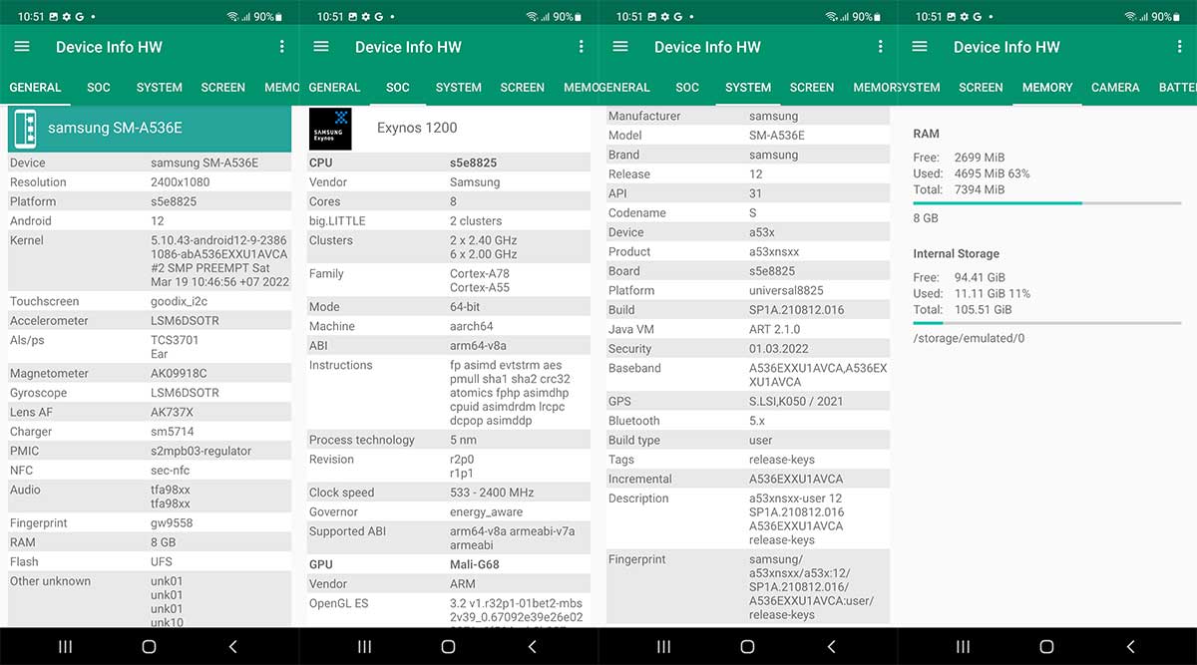
Task: Tap the home button below the Memory screen
Action: click(1046, 647)
